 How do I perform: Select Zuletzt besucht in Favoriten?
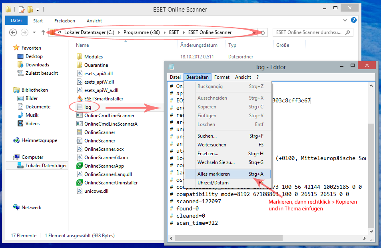[42, 73]
